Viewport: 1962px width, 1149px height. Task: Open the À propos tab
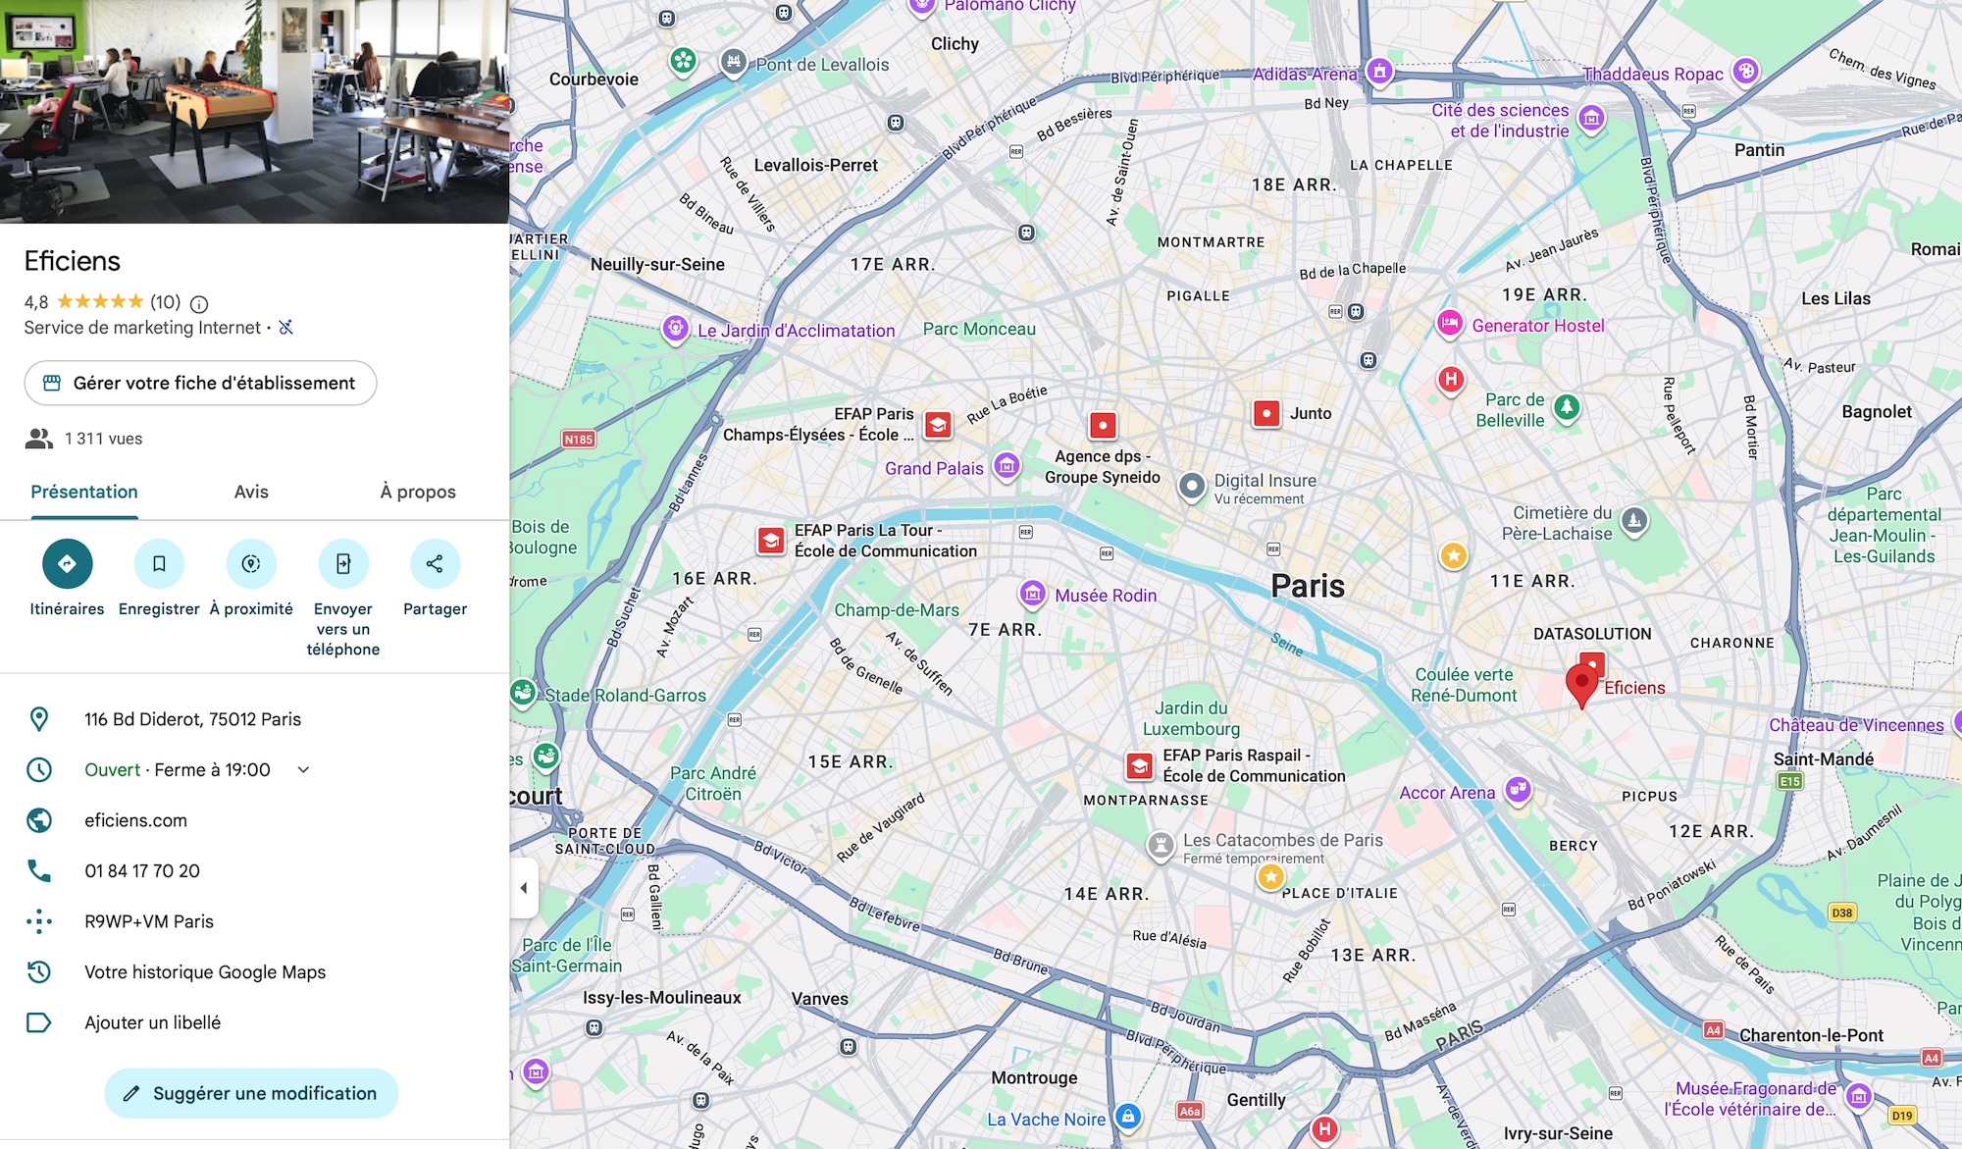416,492
